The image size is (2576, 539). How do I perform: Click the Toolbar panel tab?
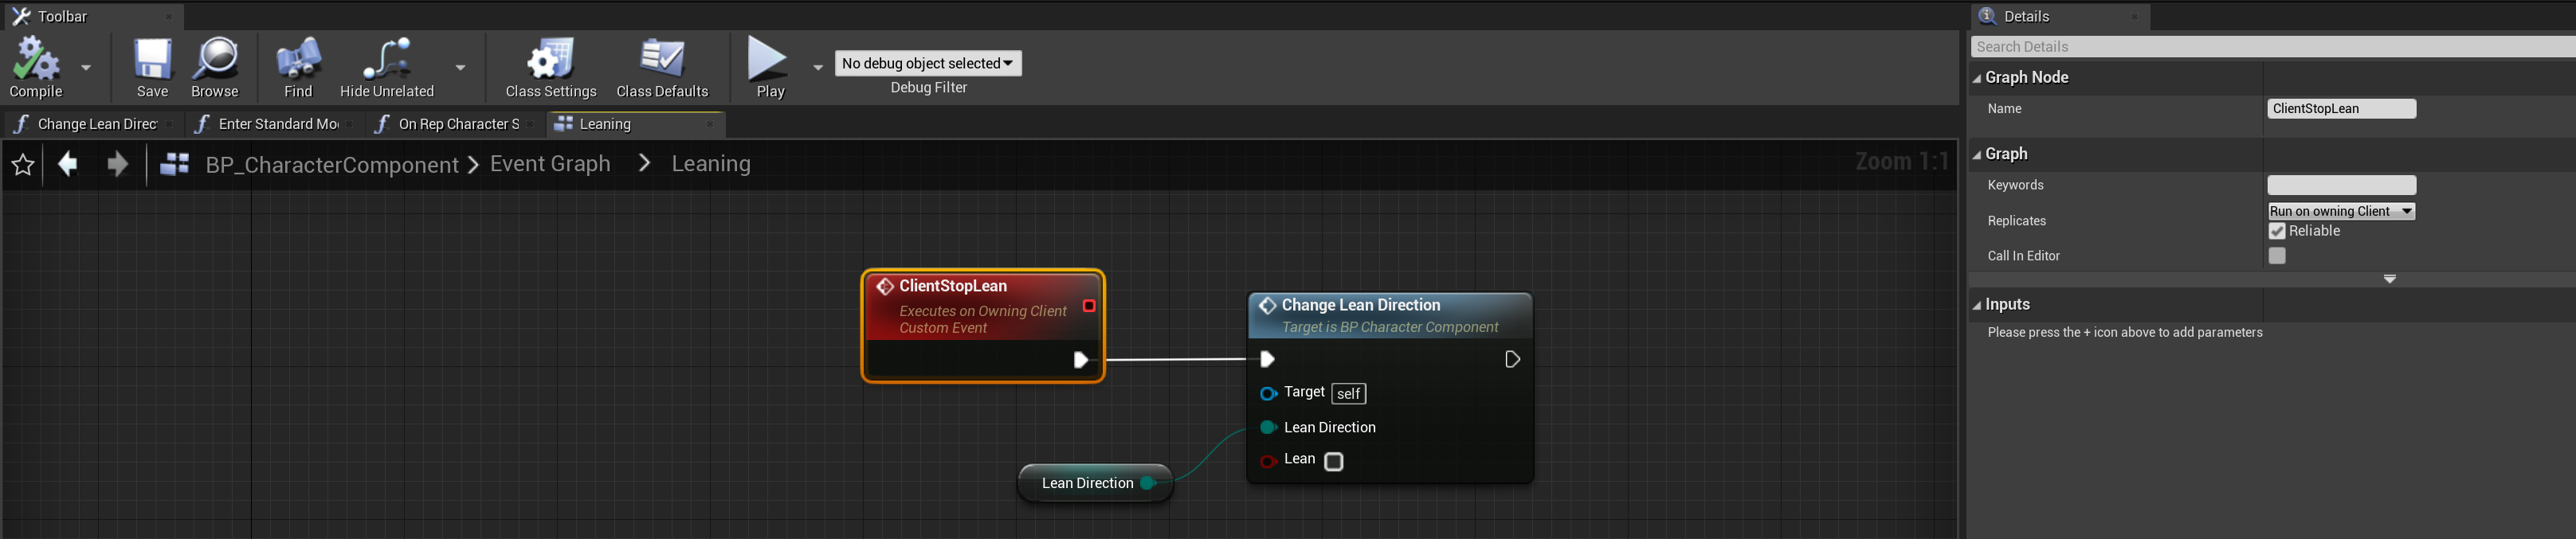pyautogui.click(x=93, y=16)
